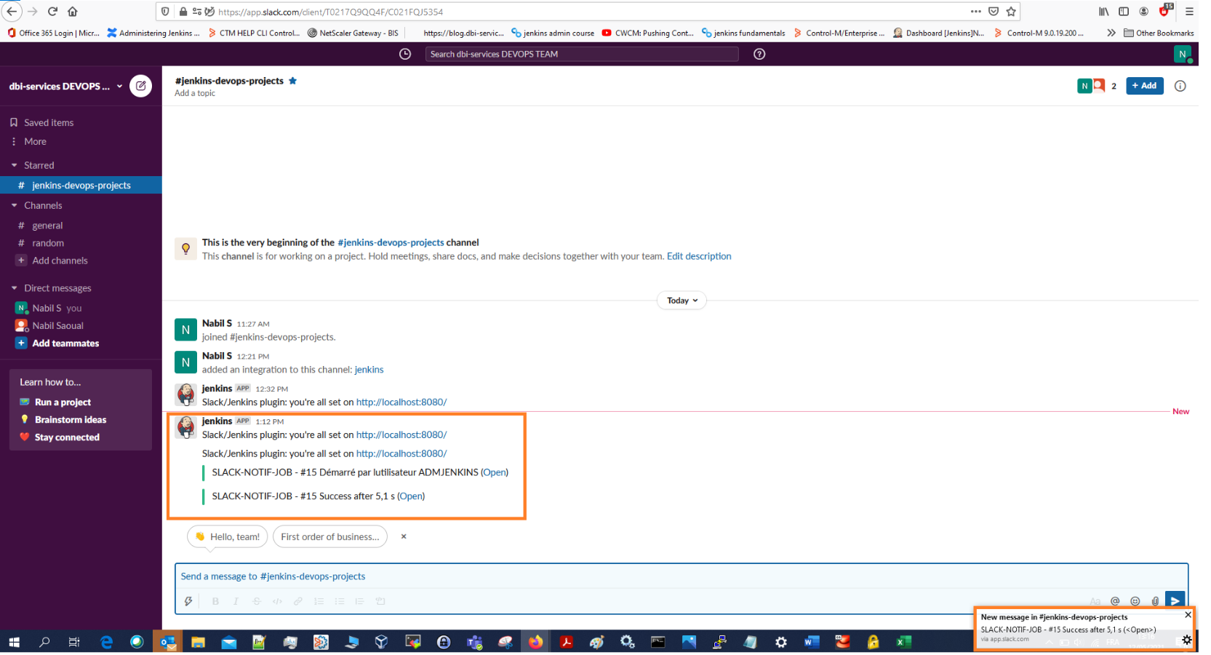
Task: Open jenkins admin course bookmark
Action: pos(553,33)
